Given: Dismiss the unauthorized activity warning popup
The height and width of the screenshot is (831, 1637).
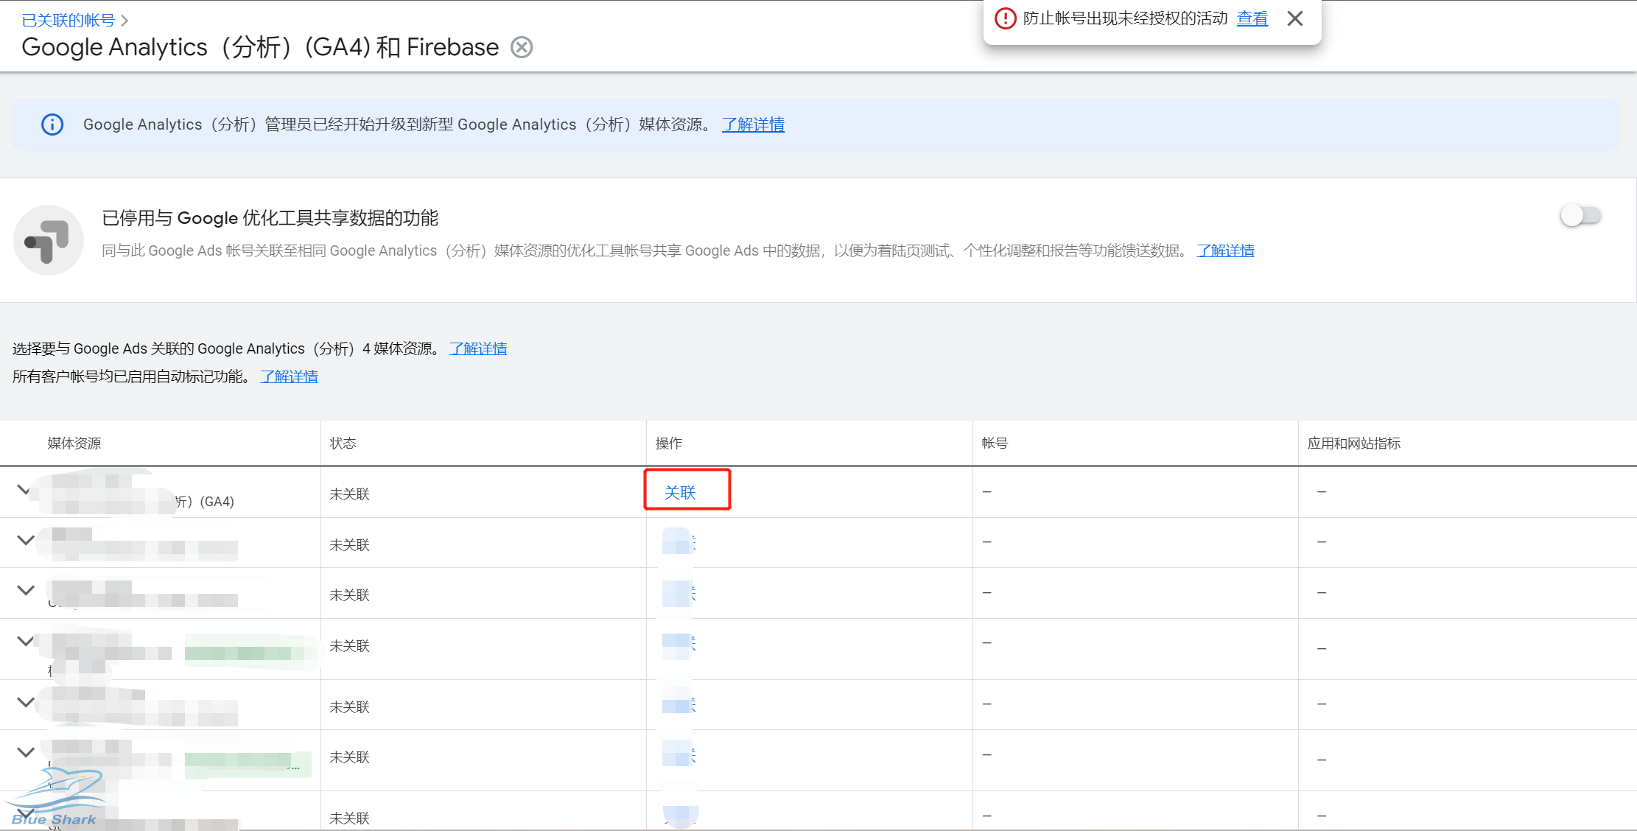Looking at the screenshot, I should 1294,18.
